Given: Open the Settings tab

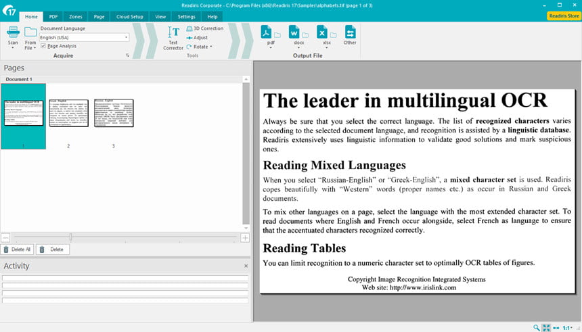Looking at the screenshot, I should (x=186, y=17).
